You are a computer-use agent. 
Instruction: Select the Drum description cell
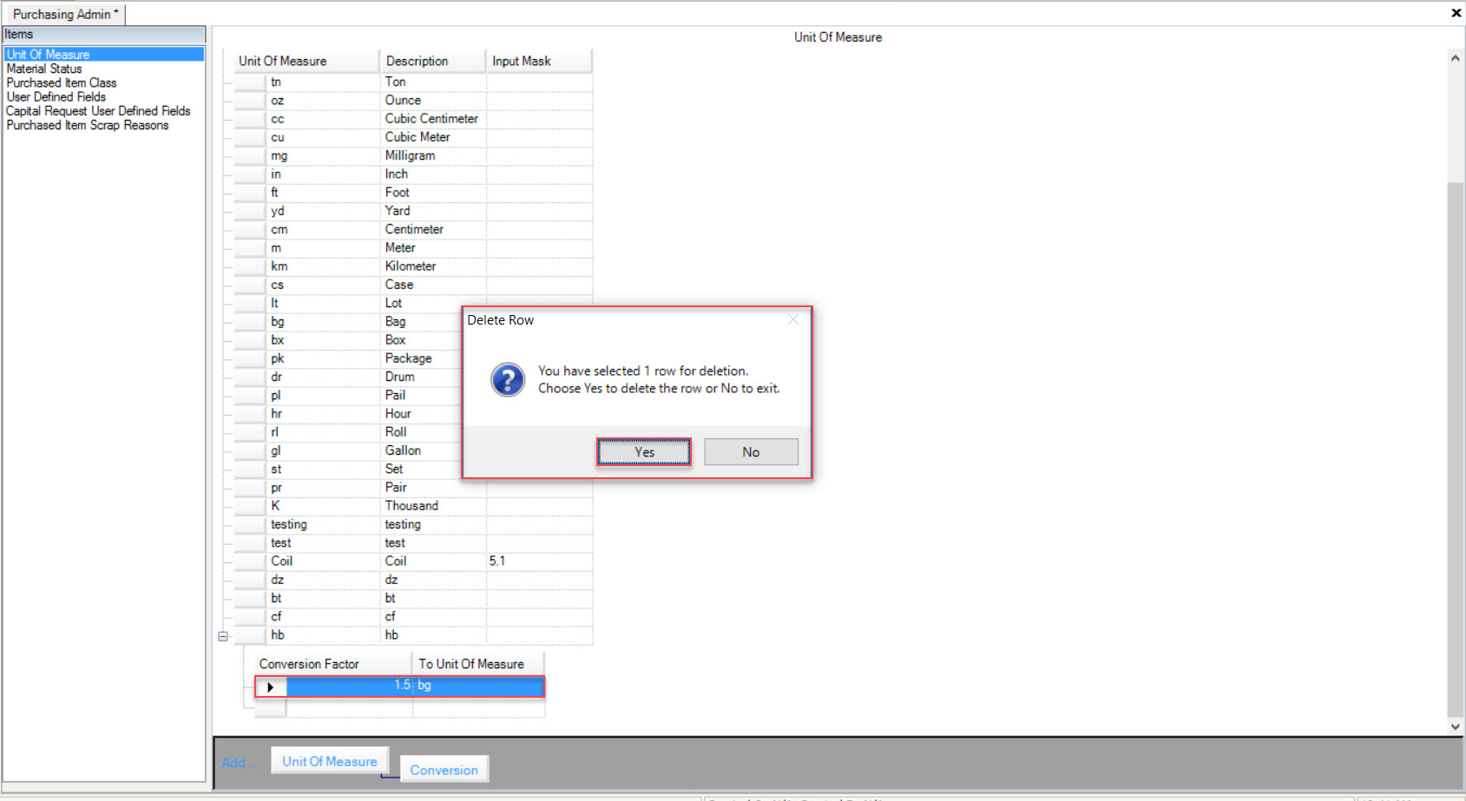[421, 377]
